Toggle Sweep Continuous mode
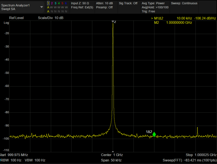 click(x=184, y=3)
